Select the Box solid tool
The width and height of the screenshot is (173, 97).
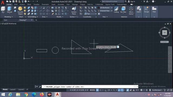coord(3,9)
